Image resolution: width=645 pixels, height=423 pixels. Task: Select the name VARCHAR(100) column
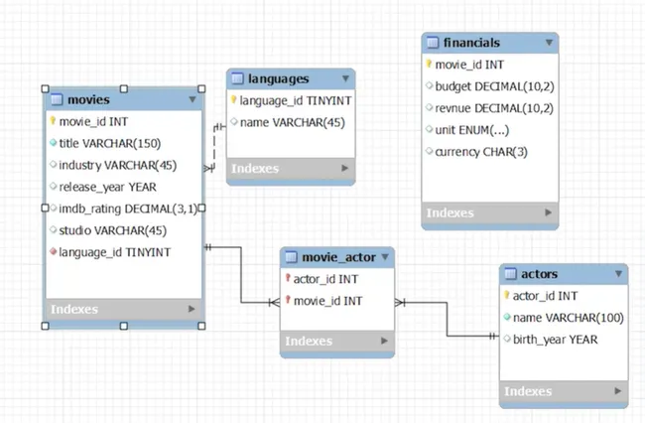[x=568, y=318]
